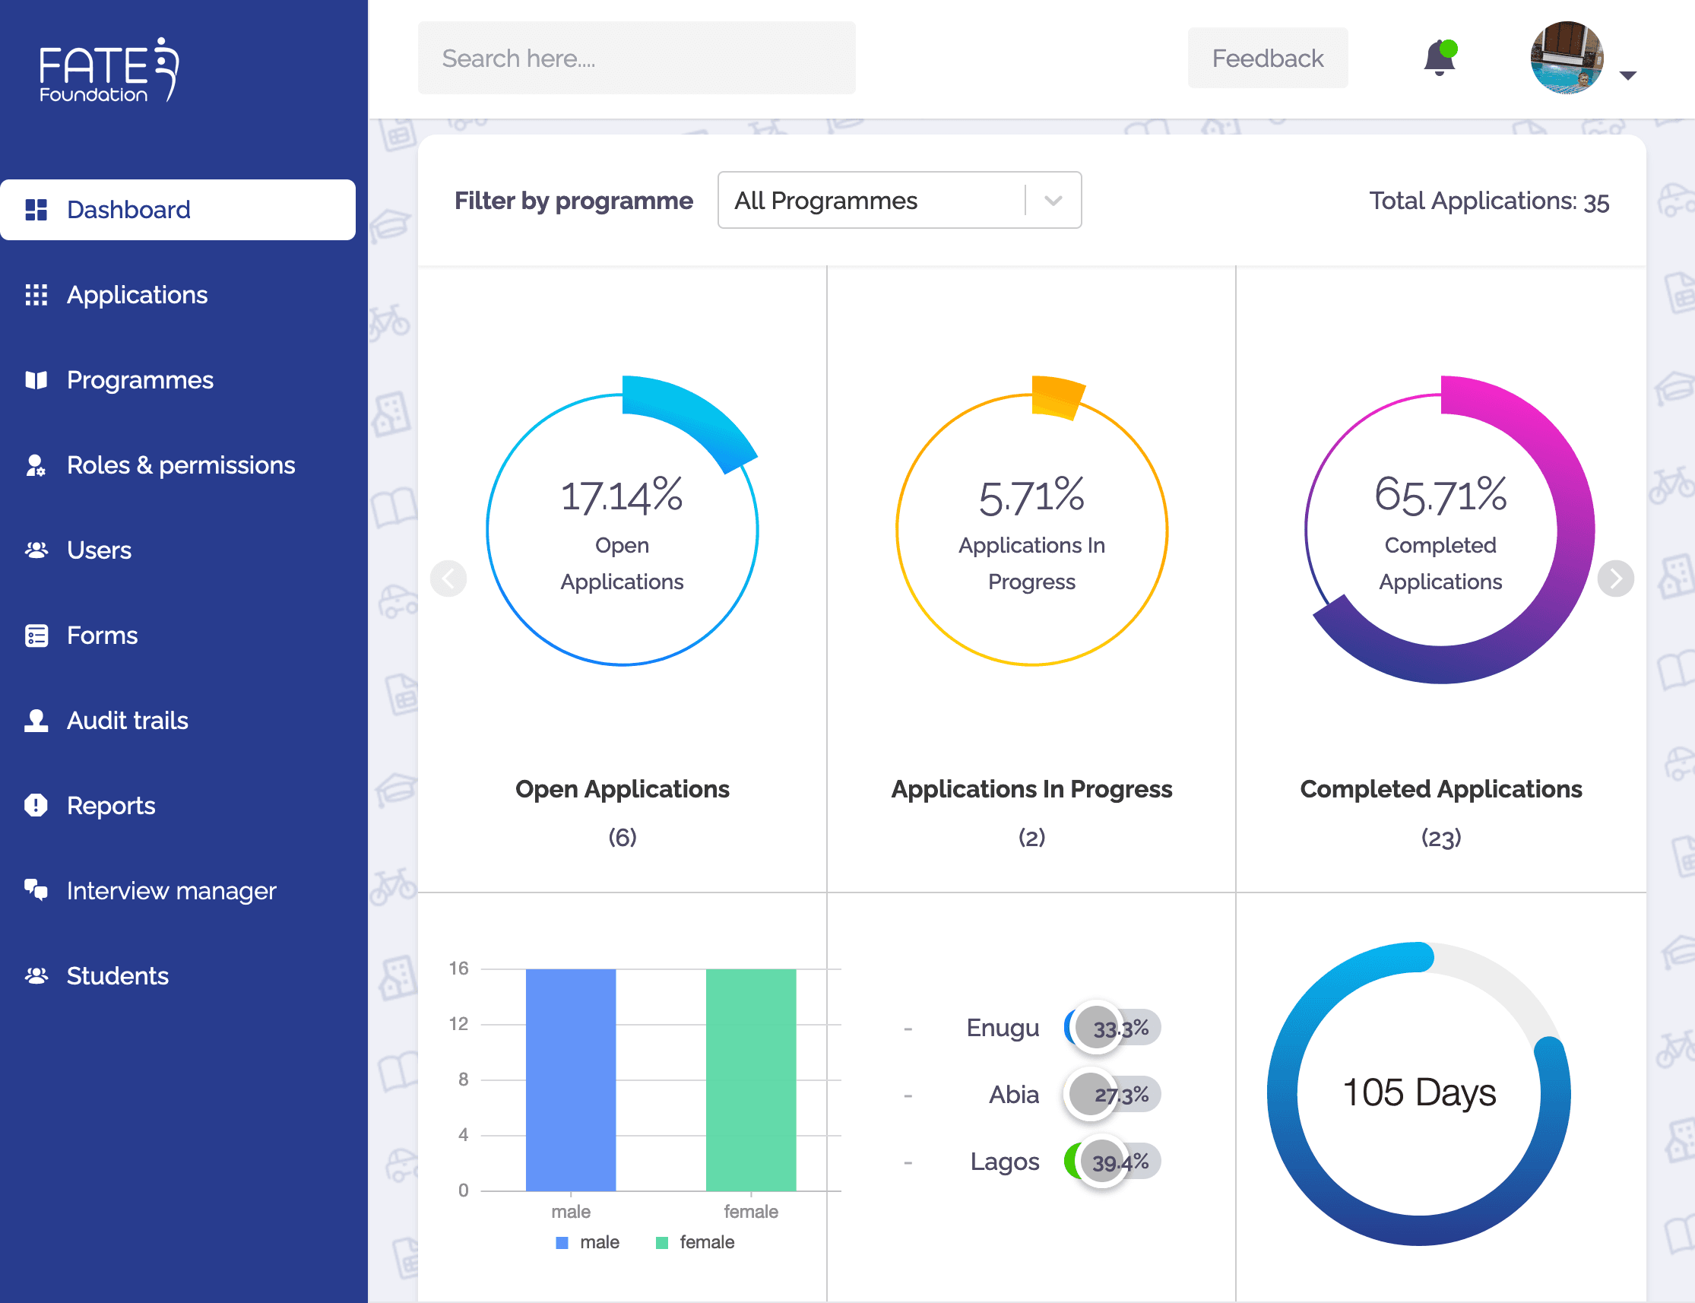Screen dimensions: 1695x1303
Task: Click the Interview manager chat icon
Action: [36, 889]
